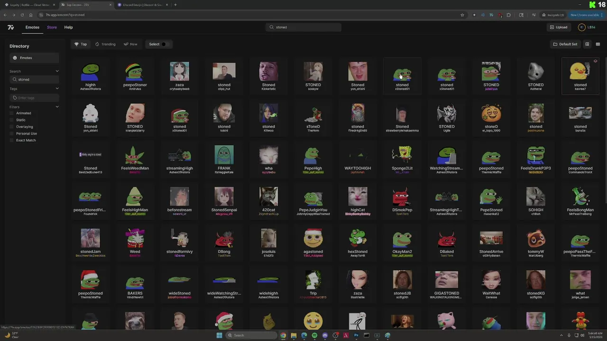Open File Explorer from the taskbar

[294, 335]
